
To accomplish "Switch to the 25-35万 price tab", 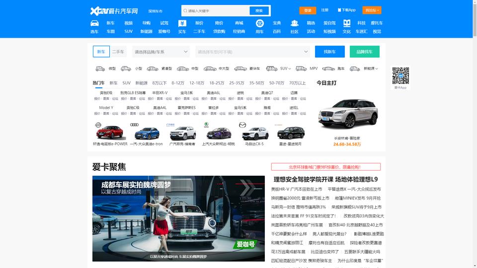I will (237, 83).
